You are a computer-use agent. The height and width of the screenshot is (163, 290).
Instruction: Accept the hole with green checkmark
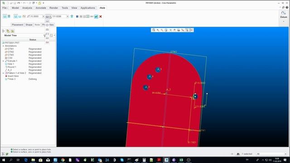96,16
